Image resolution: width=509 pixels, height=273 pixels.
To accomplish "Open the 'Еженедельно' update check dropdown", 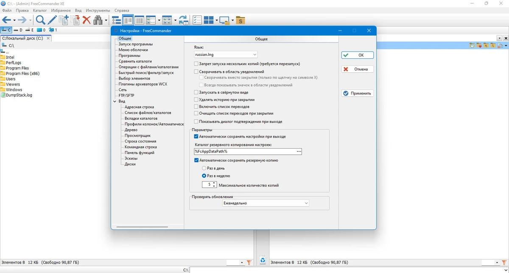I will (266, 203).
